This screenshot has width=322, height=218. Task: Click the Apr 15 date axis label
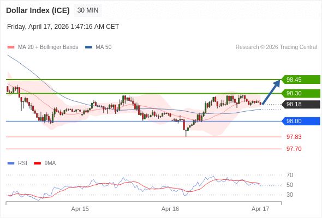click(80, 209)
